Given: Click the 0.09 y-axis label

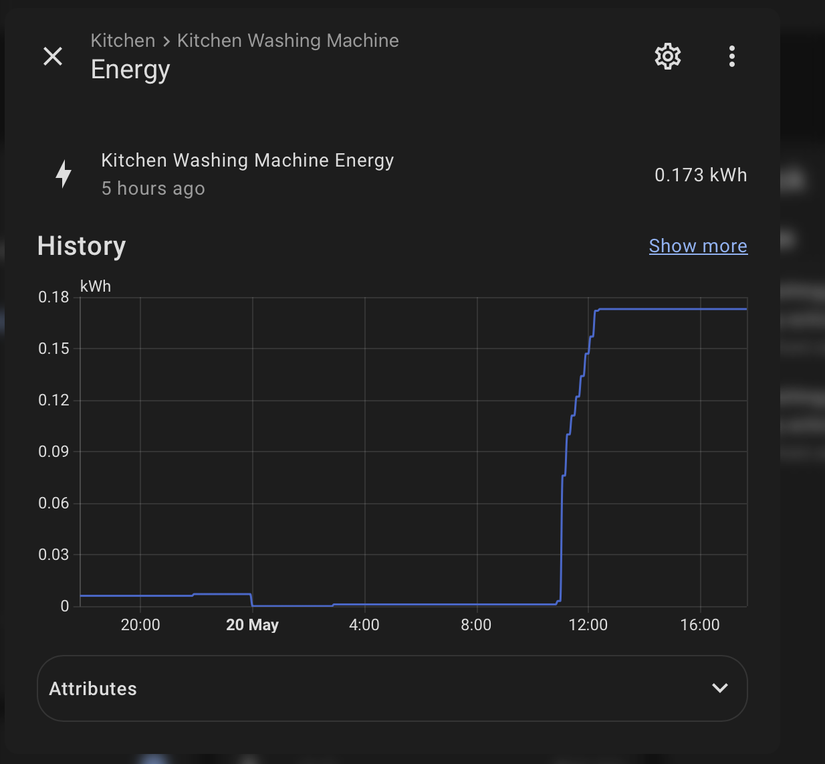Looking at the screenshot, I should pos(53,452).
